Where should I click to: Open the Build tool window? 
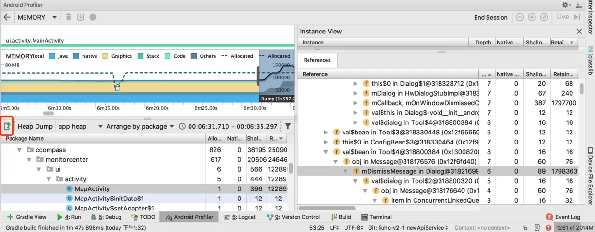coord(340,217)
